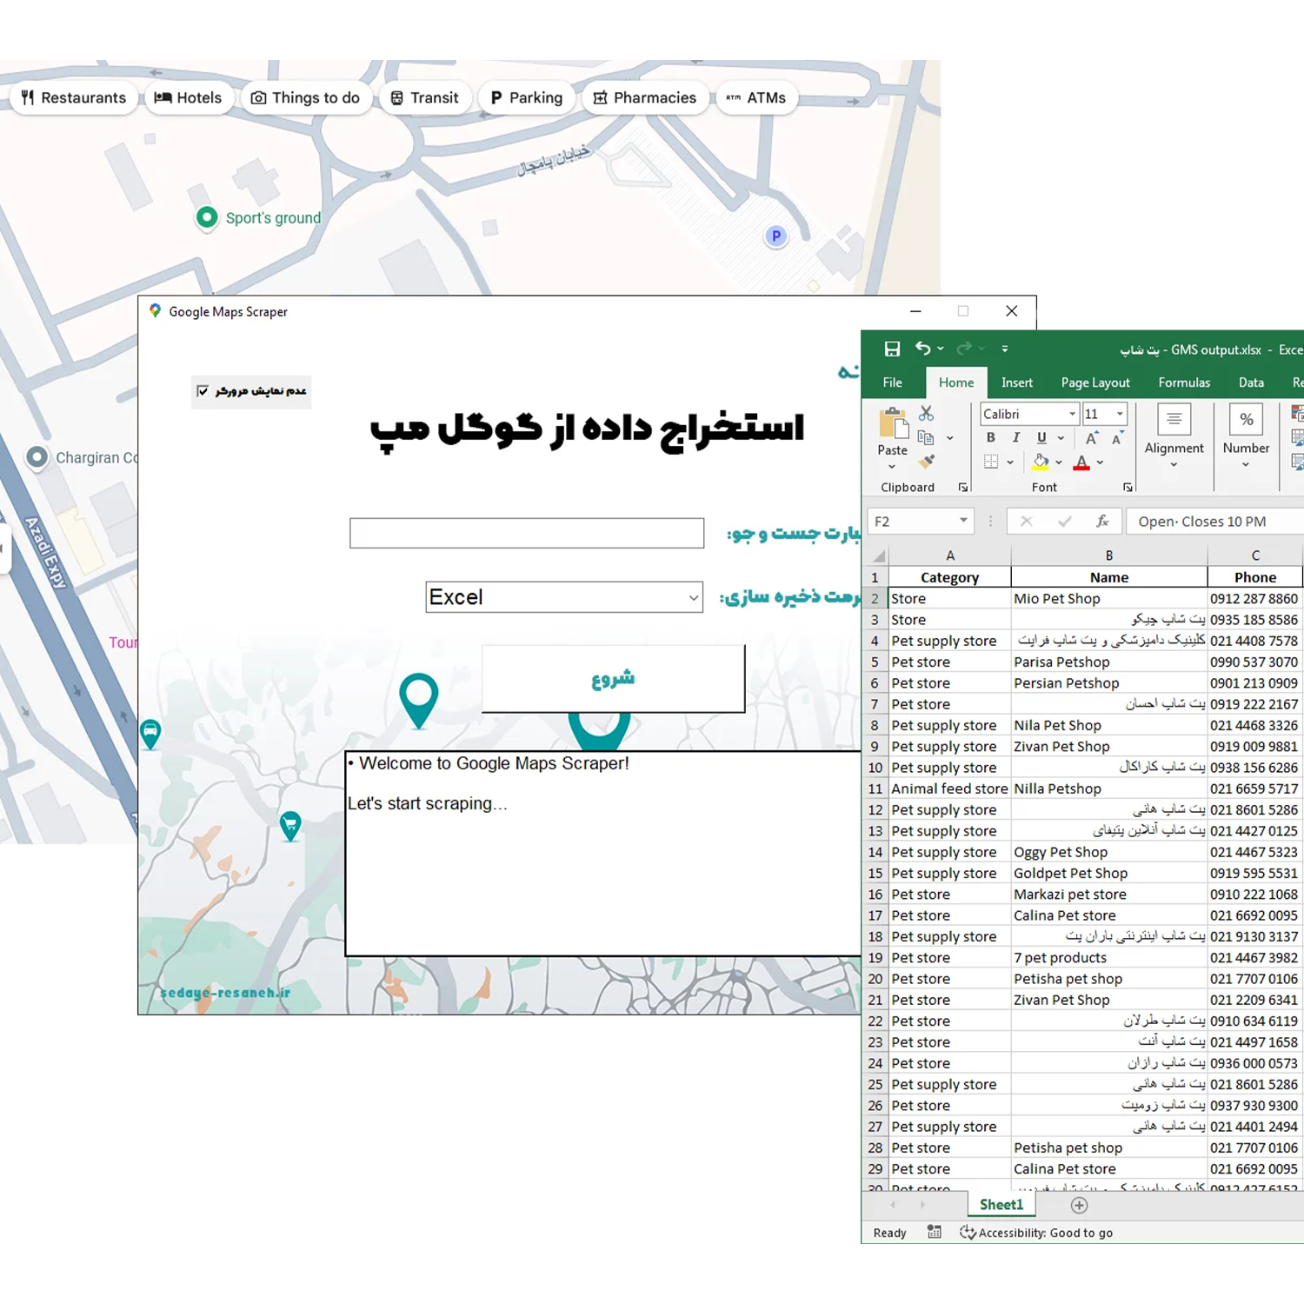
Task: Click the formula bar showing Open Closes 10 PM
Action: (x=1215, y=522)
